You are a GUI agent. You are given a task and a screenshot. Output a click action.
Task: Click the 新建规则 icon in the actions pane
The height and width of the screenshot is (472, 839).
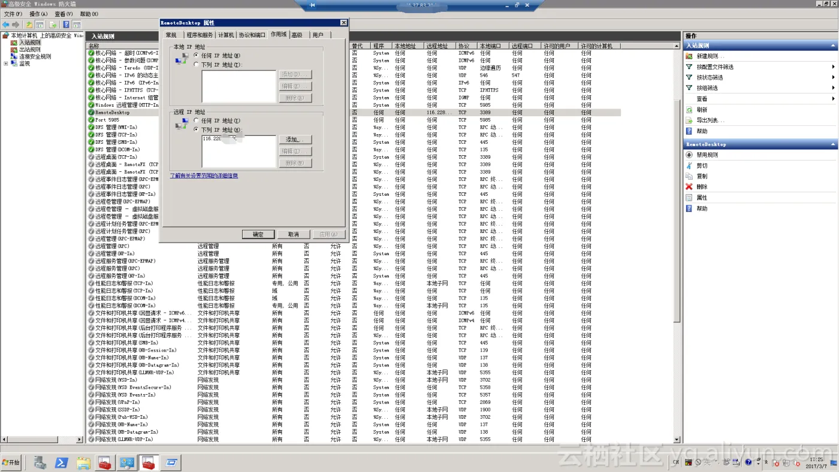coord(689,56)
